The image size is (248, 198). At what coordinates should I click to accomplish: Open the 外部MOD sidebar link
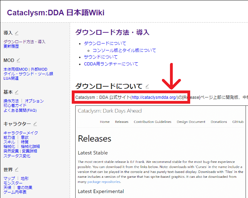click(x=39, y=69)
